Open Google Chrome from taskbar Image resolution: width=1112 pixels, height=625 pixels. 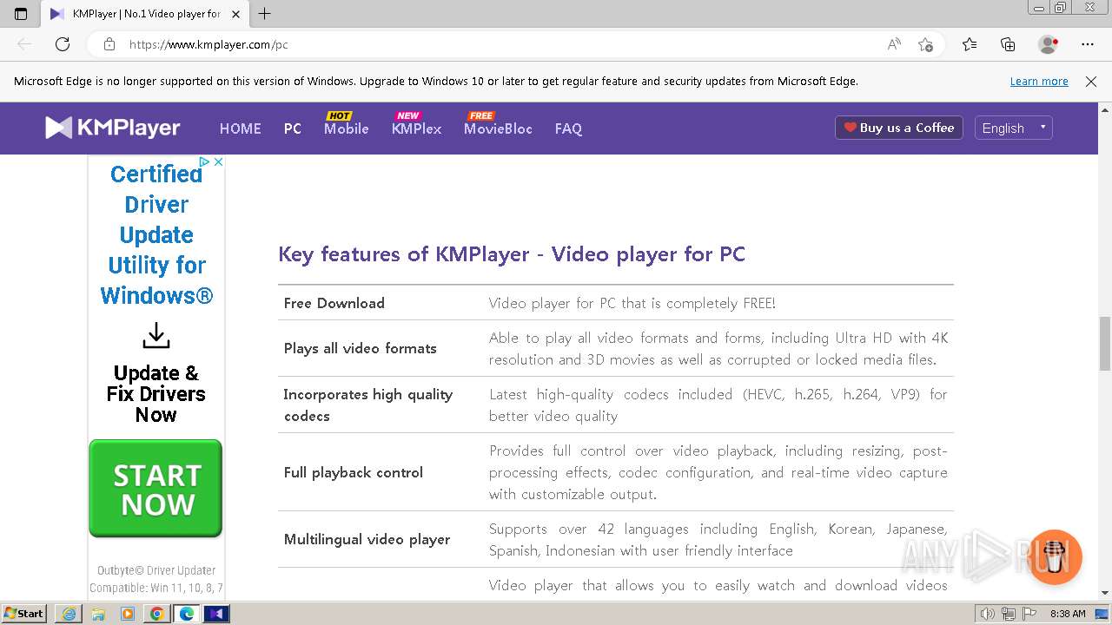[157, 614]
